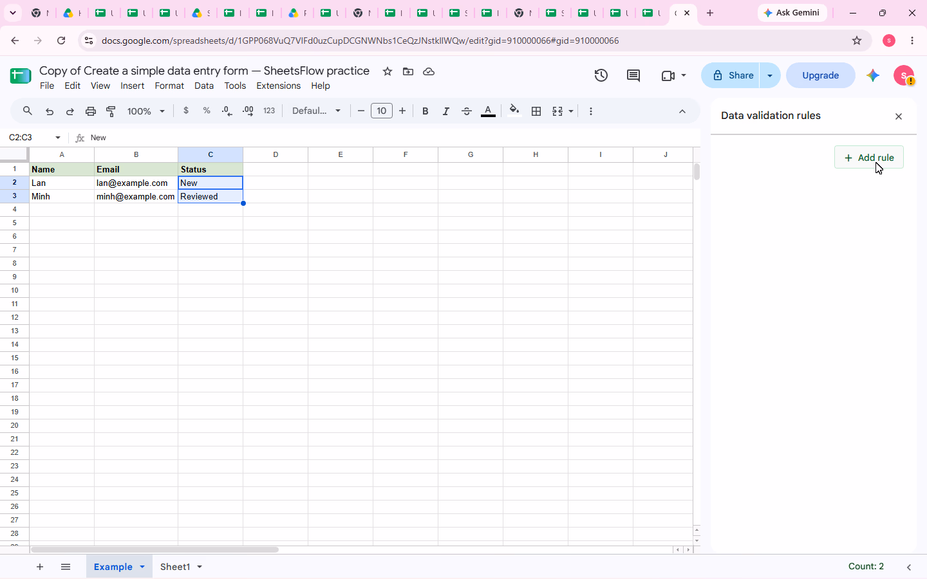Open more number formats (123)
The height and width of the screenshot is (579, 927).
(x=269, y=111)
